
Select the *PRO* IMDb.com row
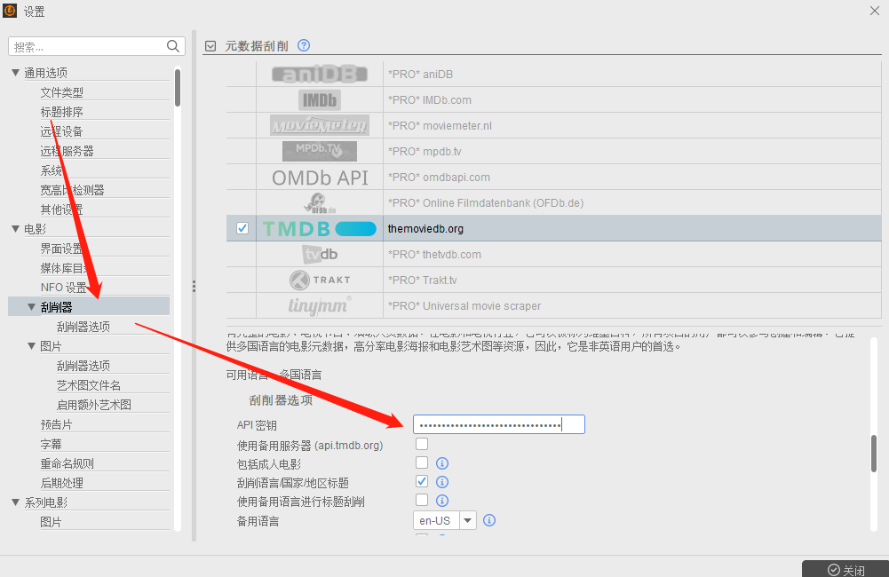(554, 99)
